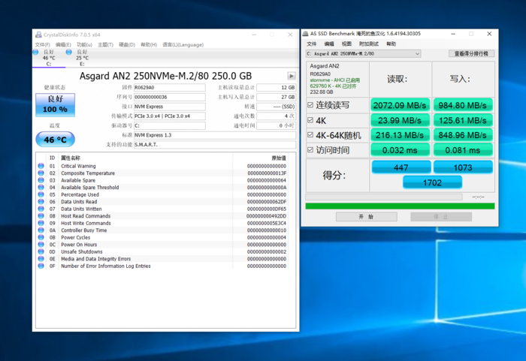Click the status orb for Critical Warning
Image resolution: width=526 pixels, height=361 pixels.
(41, 166)
